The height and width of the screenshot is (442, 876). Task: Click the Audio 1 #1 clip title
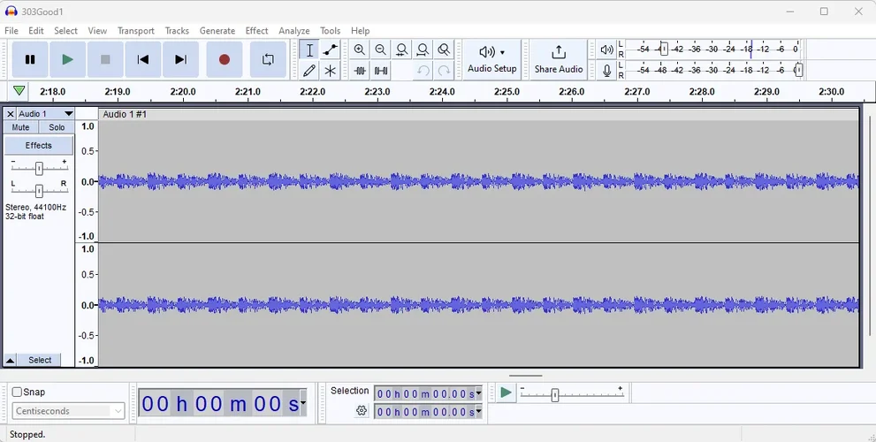tap(125, 114)
